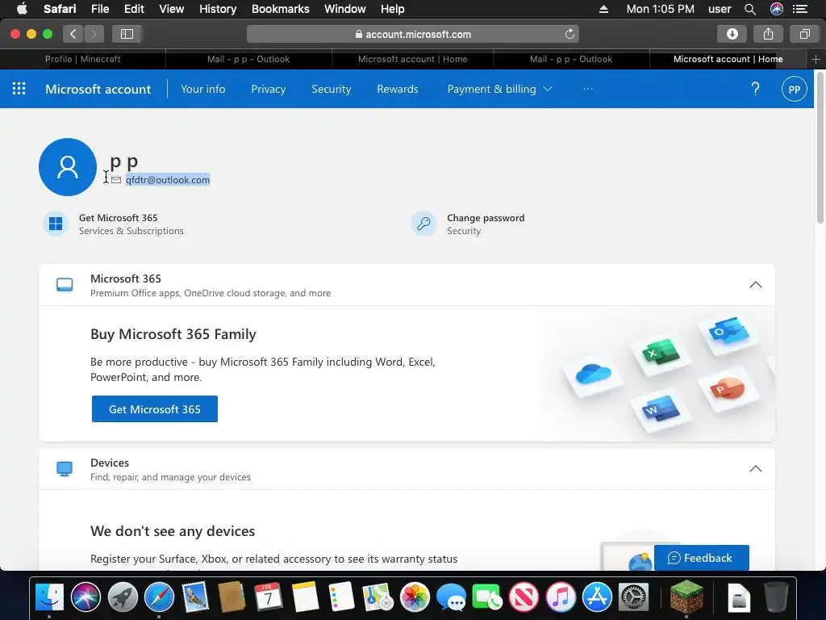
Task: Click the clock showing Mon 1:05 PM
Action: (x=660, y=9)
